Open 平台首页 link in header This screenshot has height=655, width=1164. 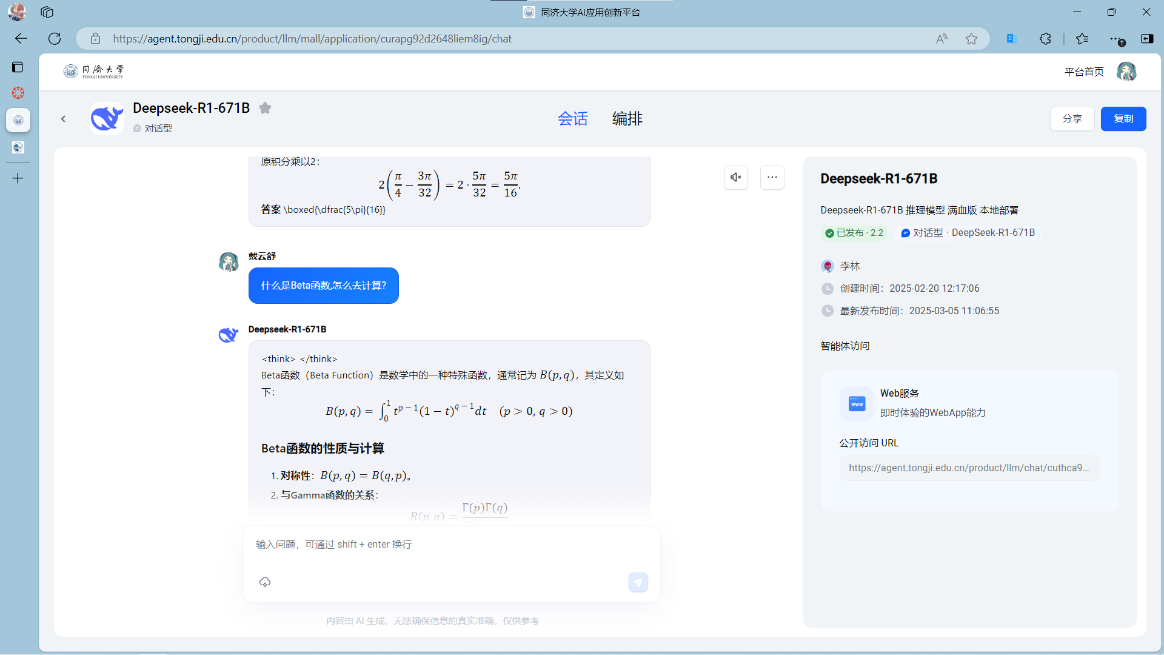click(1084, 72)
